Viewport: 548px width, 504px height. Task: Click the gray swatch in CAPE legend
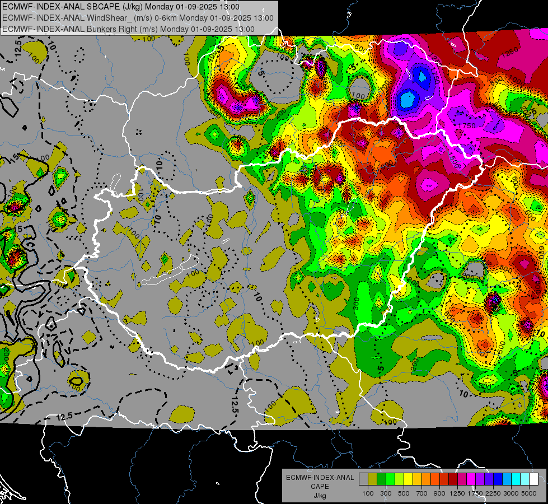pos(363,479)
